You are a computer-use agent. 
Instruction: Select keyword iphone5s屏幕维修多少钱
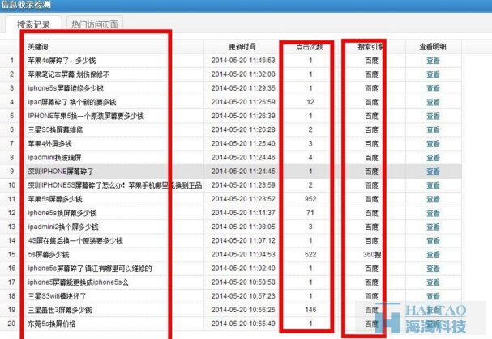[x=66, y=88]
